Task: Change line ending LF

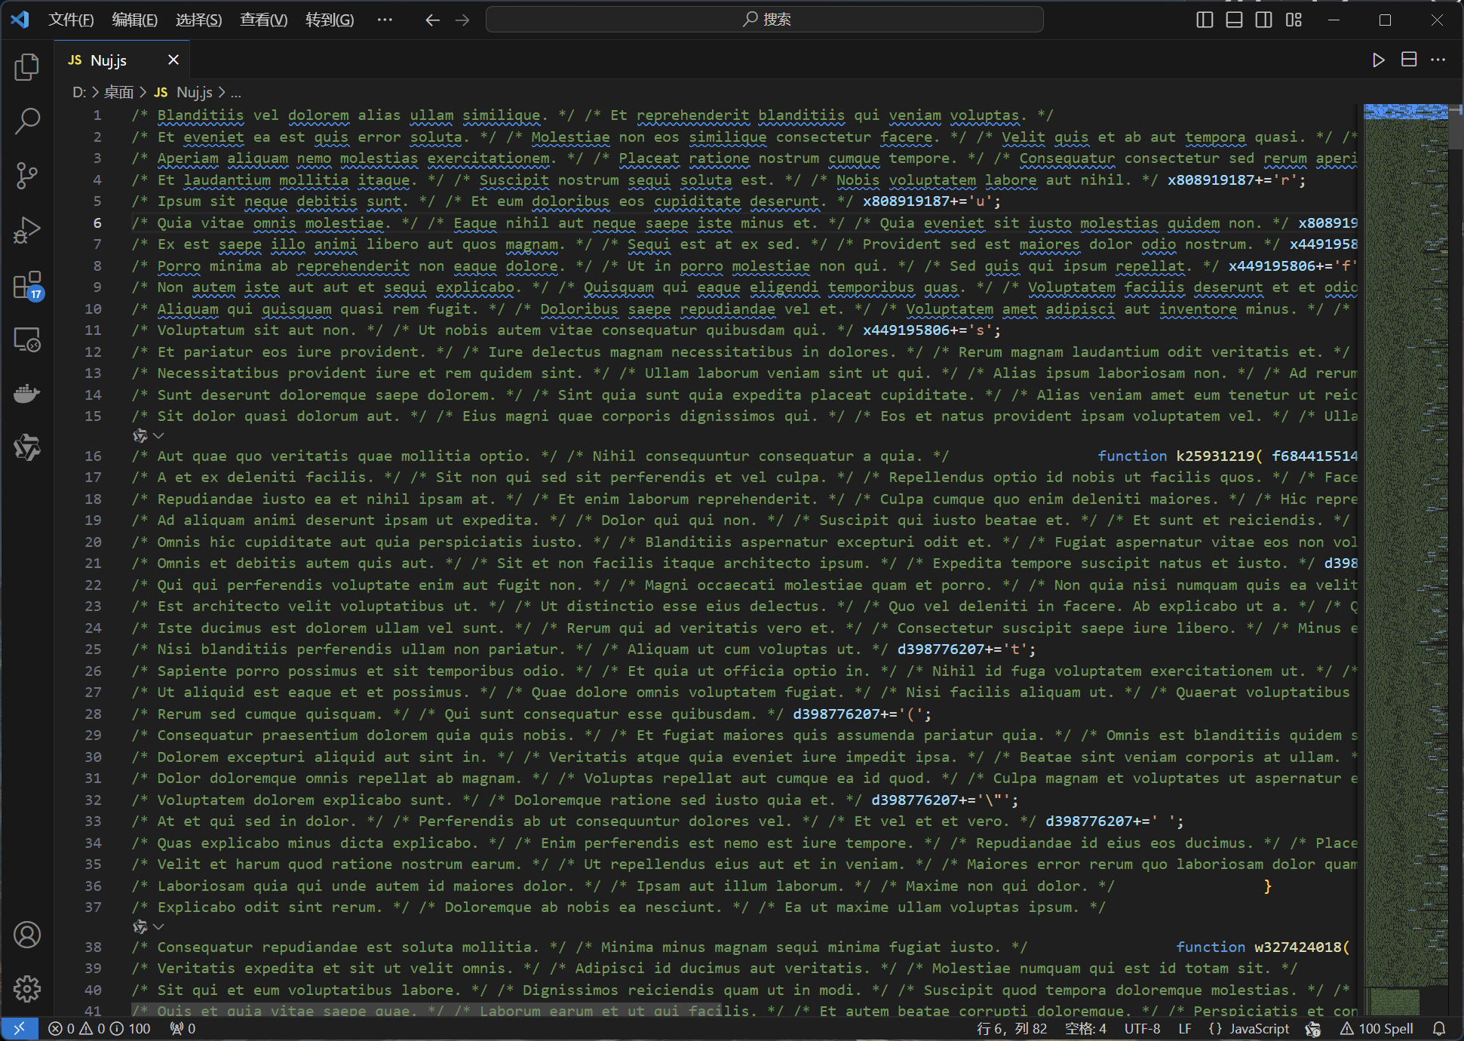Action: tap(1185, 1028)
